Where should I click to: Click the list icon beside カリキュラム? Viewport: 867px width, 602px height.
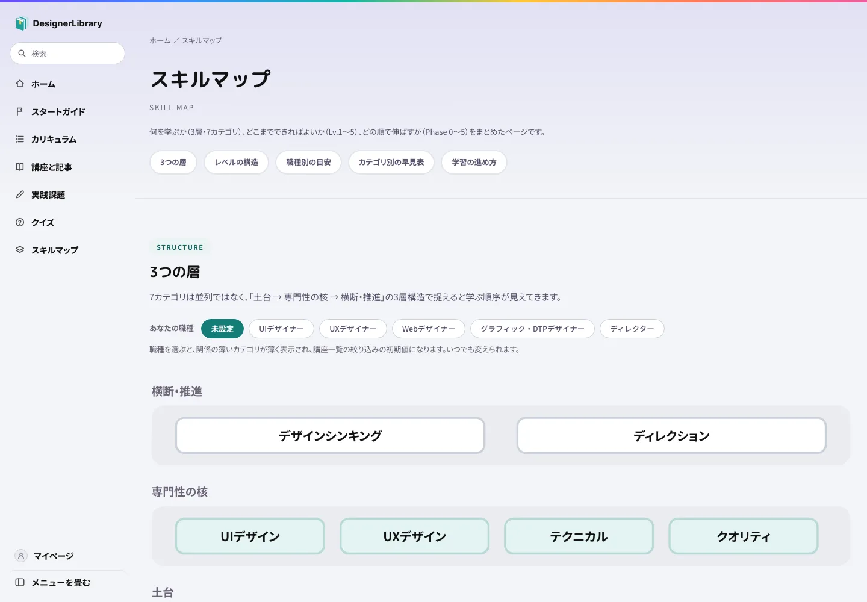[x=20, y=139]
